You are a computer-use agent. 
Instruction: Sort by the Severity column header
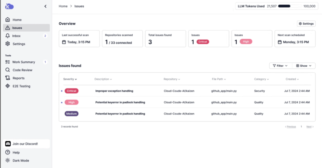pos(70,79)
